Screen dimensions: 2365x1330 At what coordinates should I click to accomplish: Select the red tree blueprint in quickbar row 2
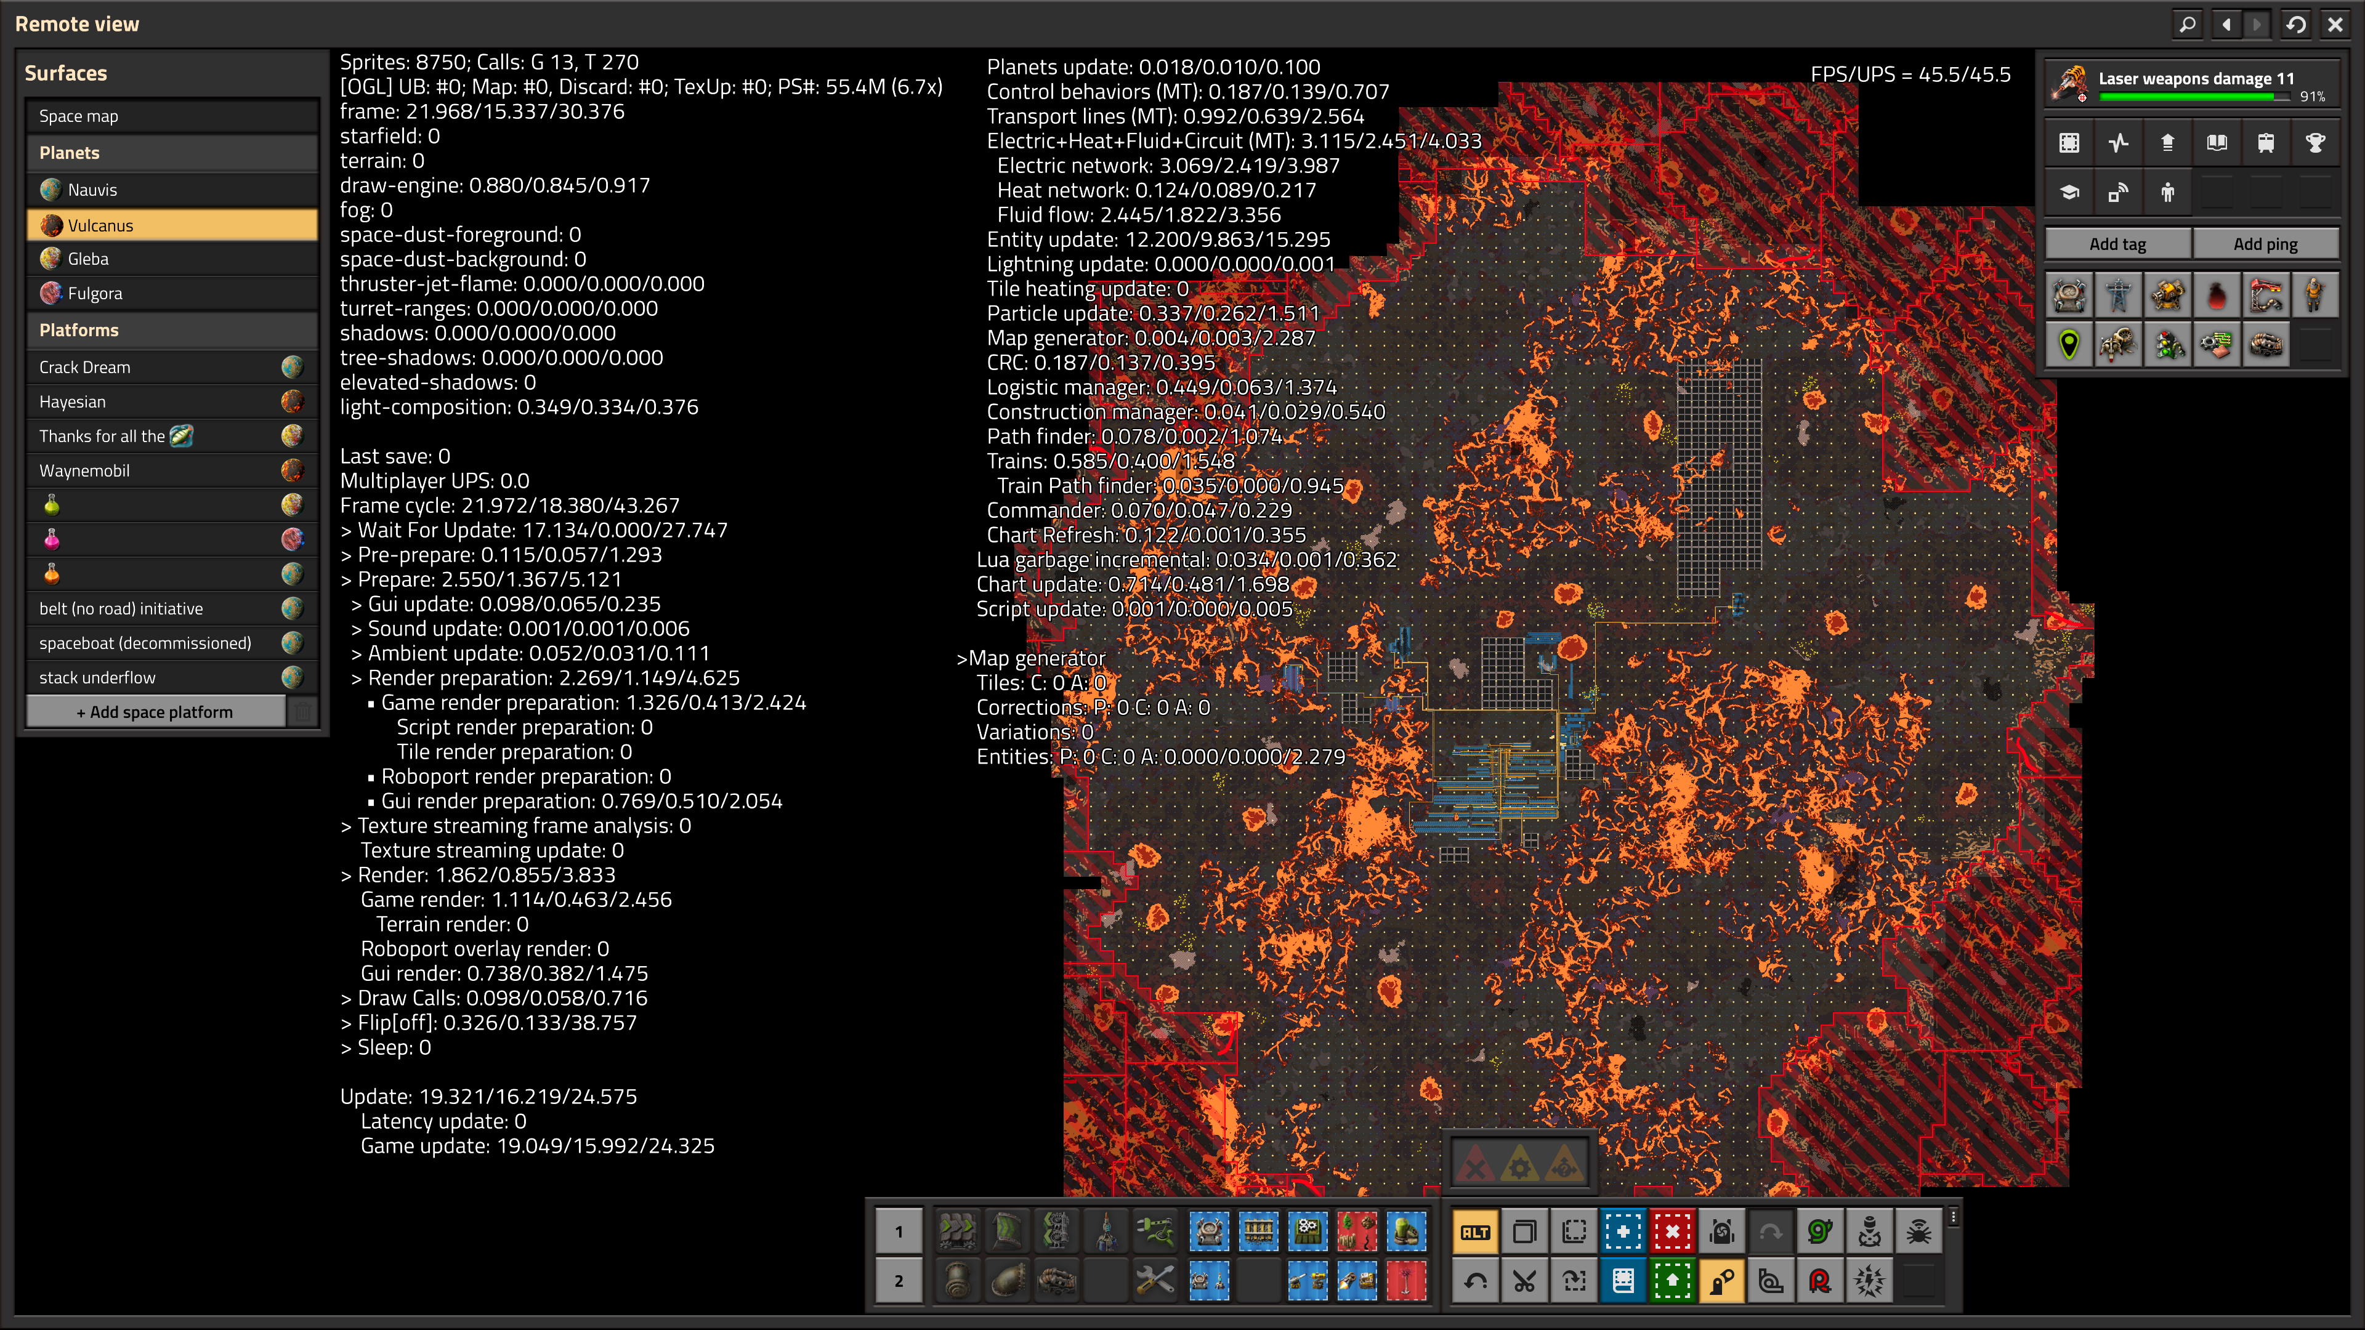(x=1405, y=1281)
